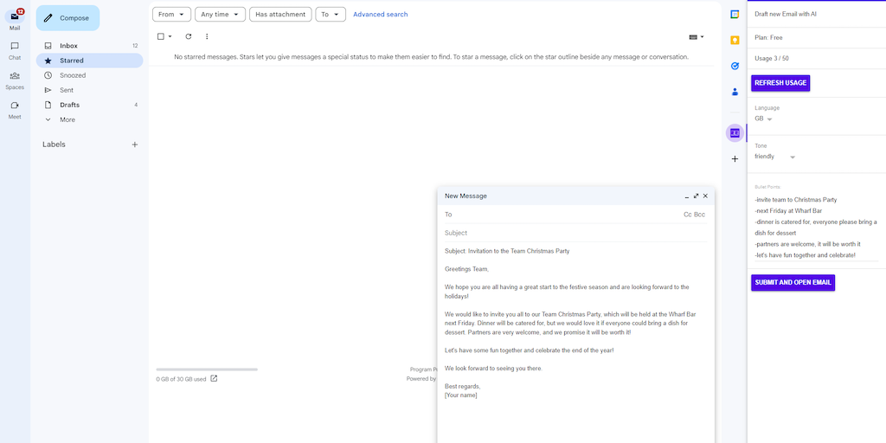Click the '[Your name]' placeholder in email
This screenshot has width=886, height=443.
(460, 395)
